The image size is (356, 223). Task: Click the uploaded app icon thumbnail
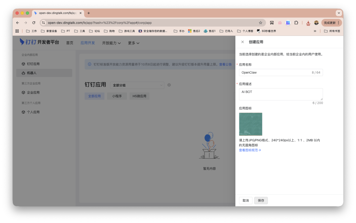pyautogui.click(x=251, y=124)
